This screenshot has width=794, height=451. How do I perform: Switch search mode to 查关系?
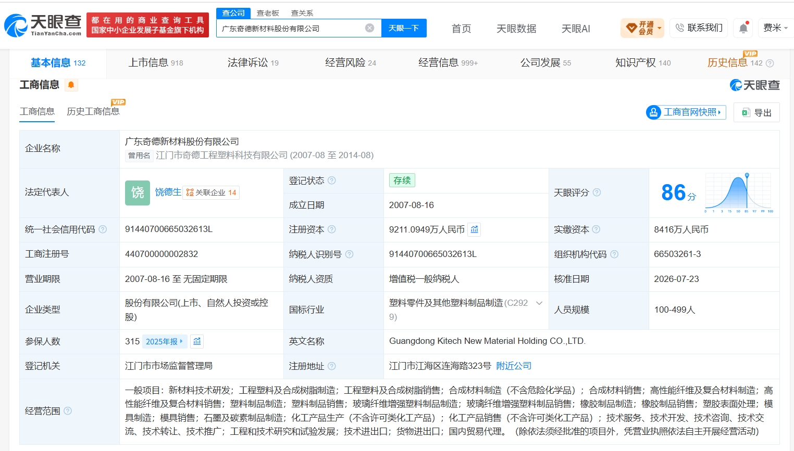302,13
